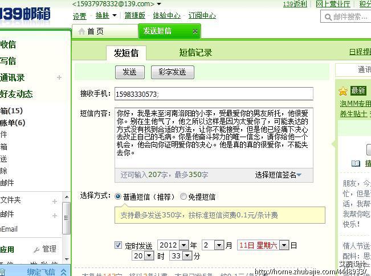This screenshot has width=371, height=276.
Task: Close the 发送短信 tab
Action: pos(195,31)
